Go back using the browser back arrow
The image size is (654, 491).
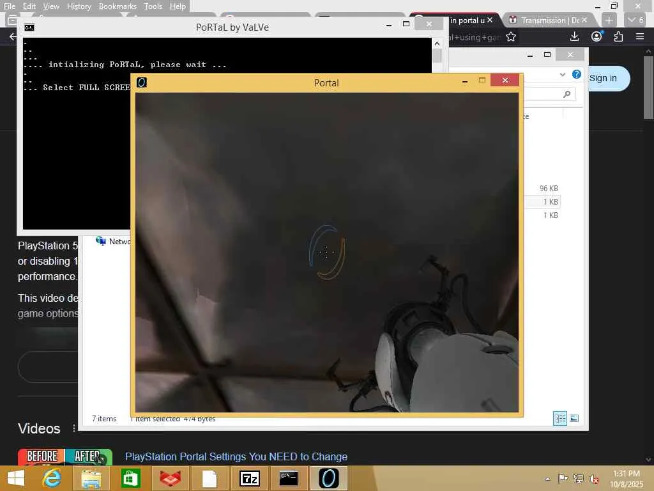click(x=13, y=36)
